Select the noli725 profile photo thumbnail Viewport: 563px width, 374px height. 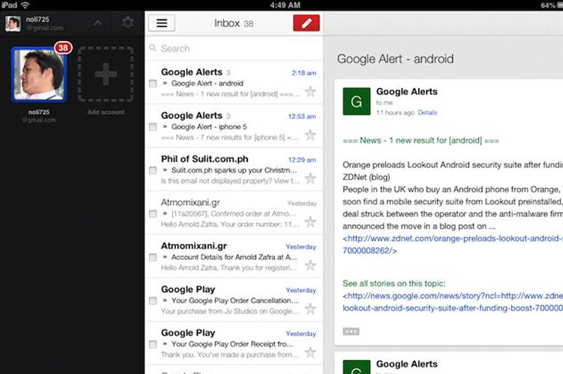(39, 75)
